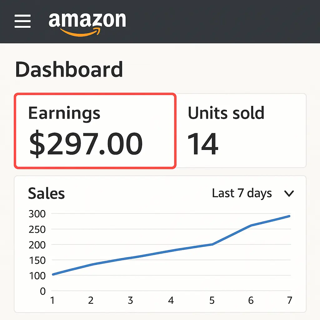The height and width of the screenshot is (320, 320).
Task: Click the Amazon logo
Action: coord(87,20)
